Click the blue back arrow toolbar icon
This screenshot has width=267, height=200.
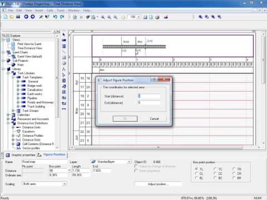(26, 17)
